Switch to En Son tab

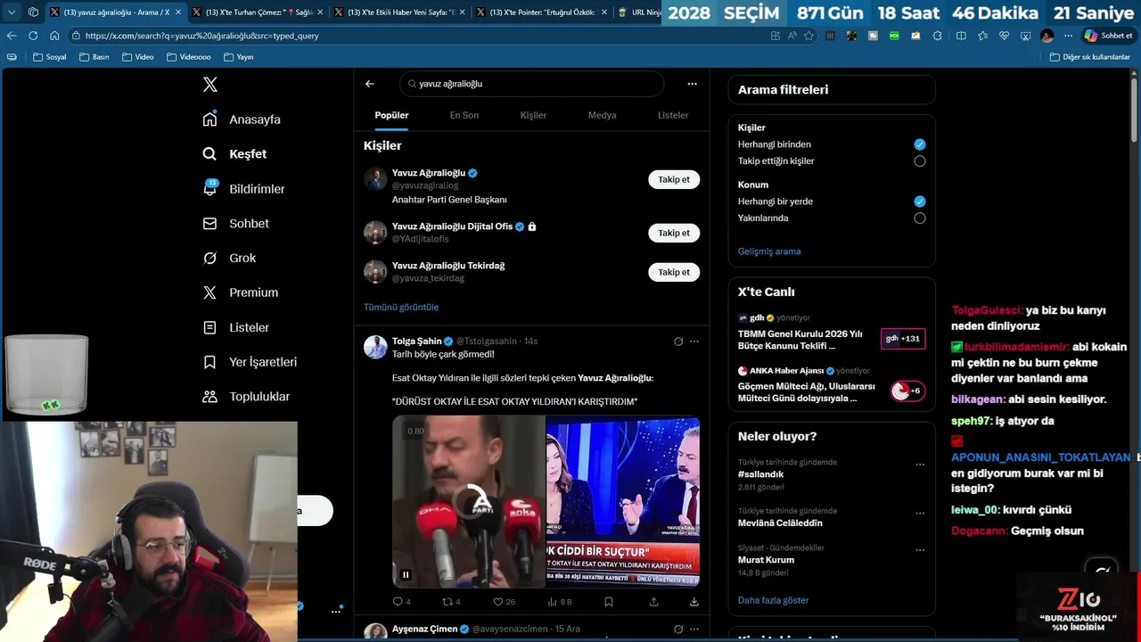tap(464, 115)
